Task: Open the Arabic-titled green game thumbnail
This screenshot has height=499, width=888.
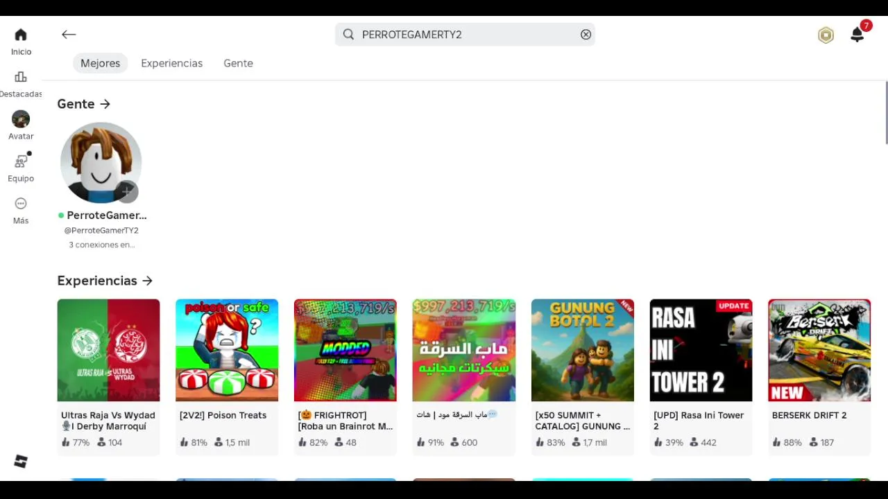Action: (464, 350)
